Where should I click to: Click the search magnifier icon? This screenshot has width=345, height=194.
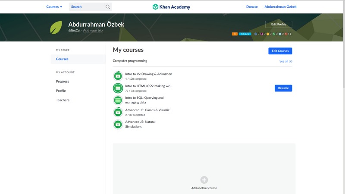(x=107, y=7)
